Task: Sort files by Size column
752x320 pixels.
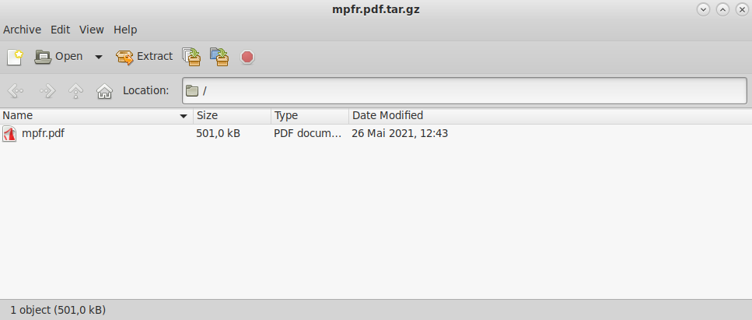Action: (x=231, y=115)
